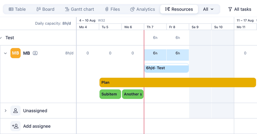The height and width of the screenshot is (134, 257).
Task: Switch to the Analytics tab
Action: tap(142, 9)
